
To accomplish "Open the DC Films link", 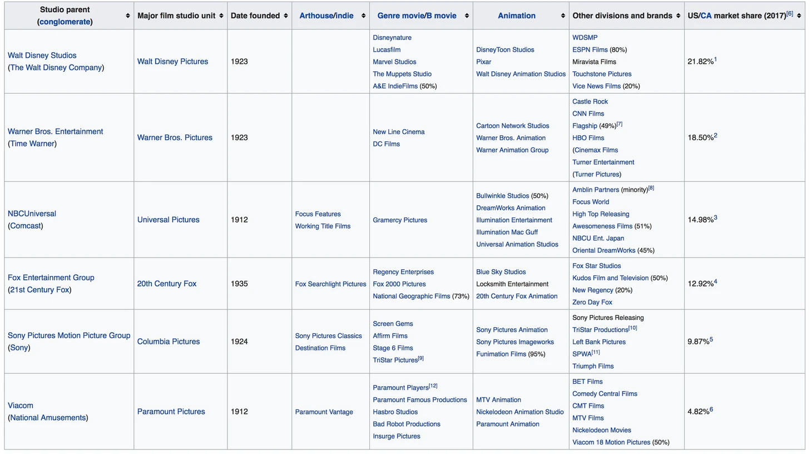I will pyautogui.click(x=386, y=144).
